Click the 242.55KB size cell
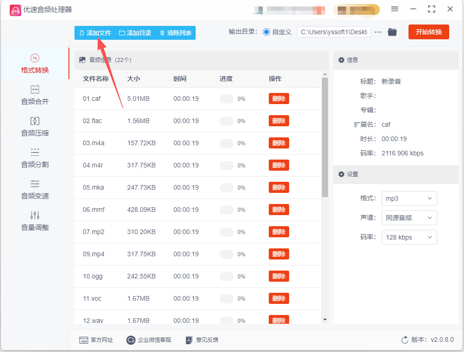This screenshot has height=352, width=464. click(x=142, y=276)
